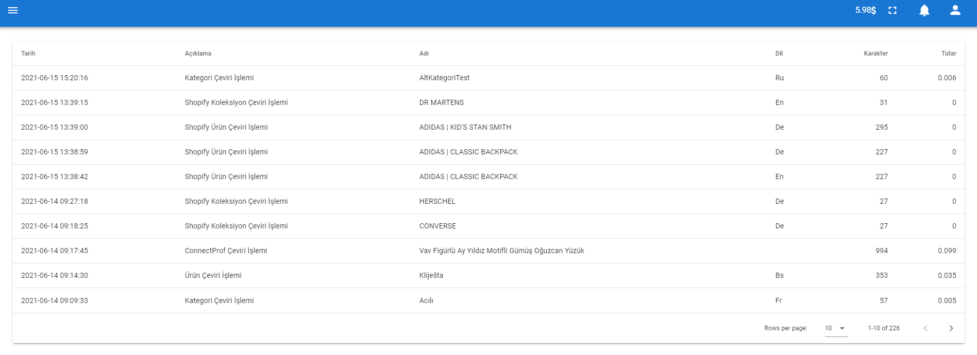Click the Adı column header
The height and width of the screenshot is (355, 977).
[x=424, y=54]
